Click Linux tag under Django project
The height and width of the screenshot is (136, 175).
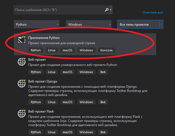point(52,102)
